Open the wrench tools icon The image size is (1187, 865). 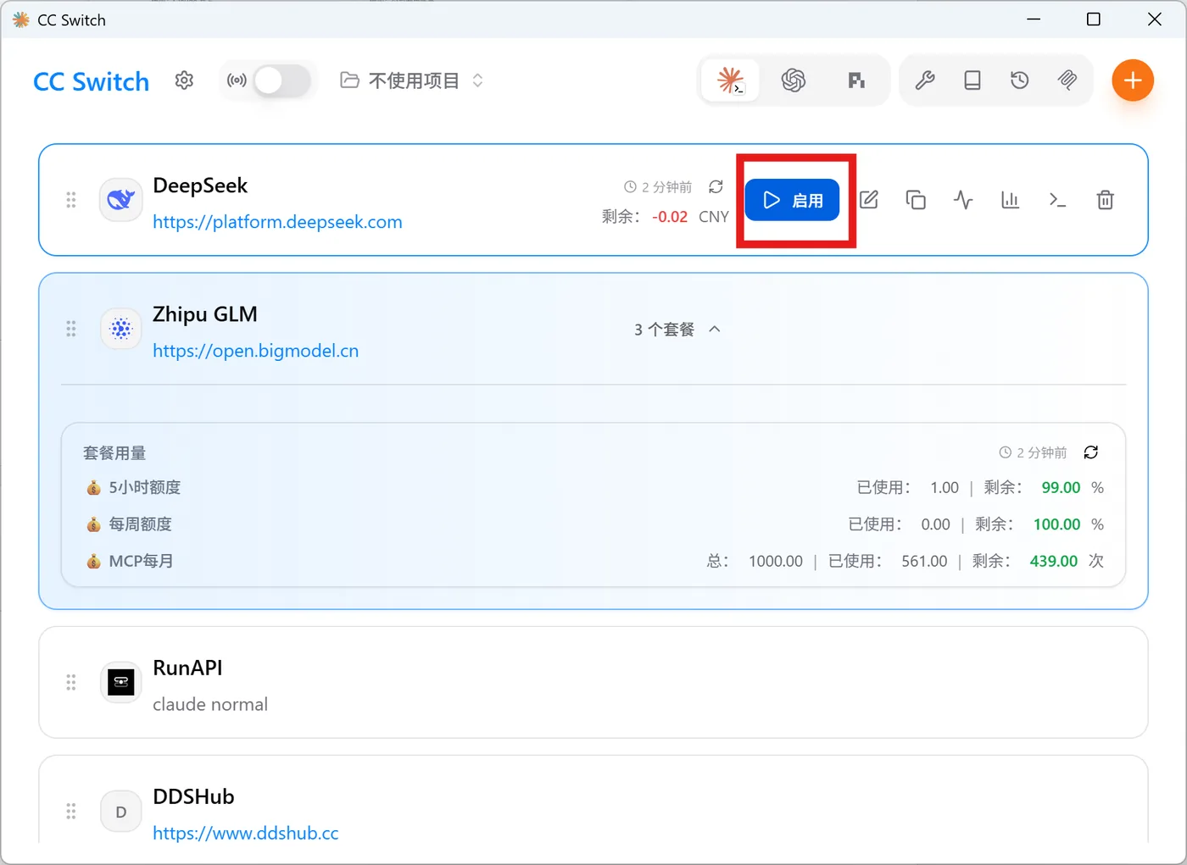tap(925, 80)
